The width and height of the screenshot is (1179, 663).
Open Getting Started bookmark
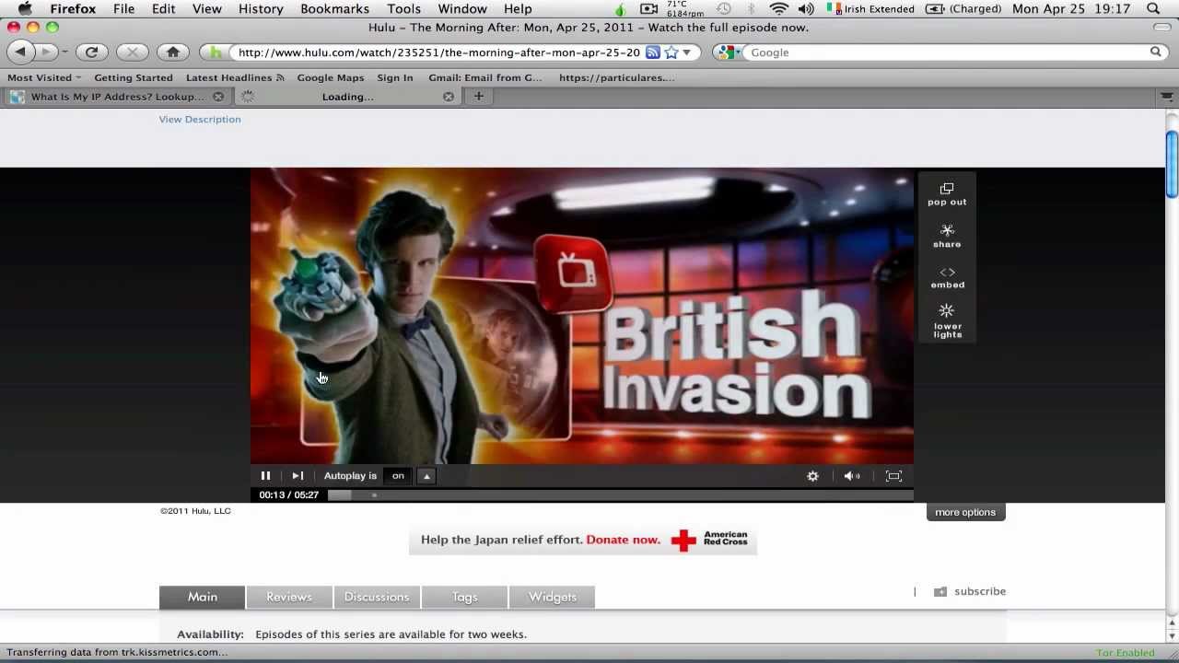point(134,77)
